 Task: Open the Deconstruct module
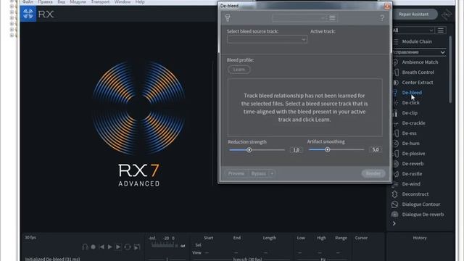[415, 194]
